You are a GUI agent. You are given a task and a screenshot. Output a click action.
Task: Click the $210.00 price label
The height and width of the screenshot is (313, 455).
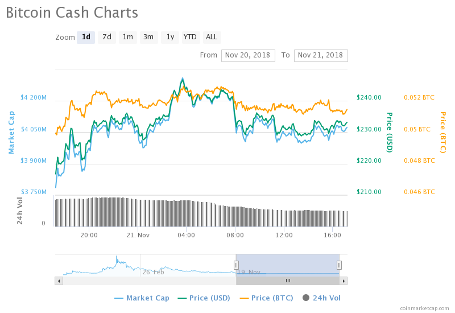click(x=369, y=192)
